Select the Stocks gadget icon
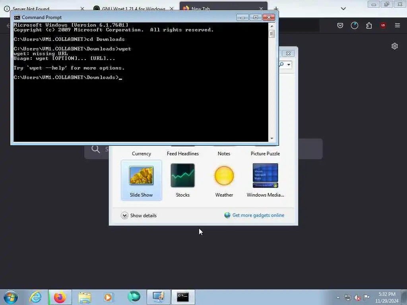The width and height of the screenshot is (407, 305). click(x=182, y=175)
